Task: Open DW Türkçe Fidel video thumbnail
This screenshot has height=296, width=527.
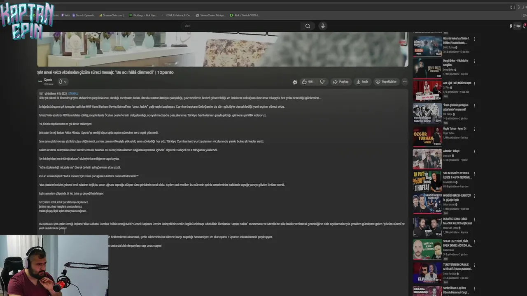Action: pos(427,113)
